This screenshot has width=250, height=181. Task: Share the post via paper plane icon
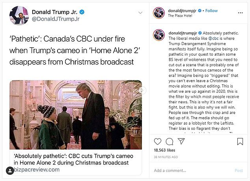[181, 141]
